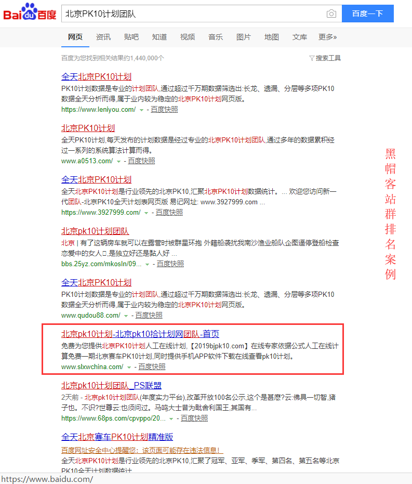Expand dropdown arrow next to 3927999.com URL

[147, 213]
